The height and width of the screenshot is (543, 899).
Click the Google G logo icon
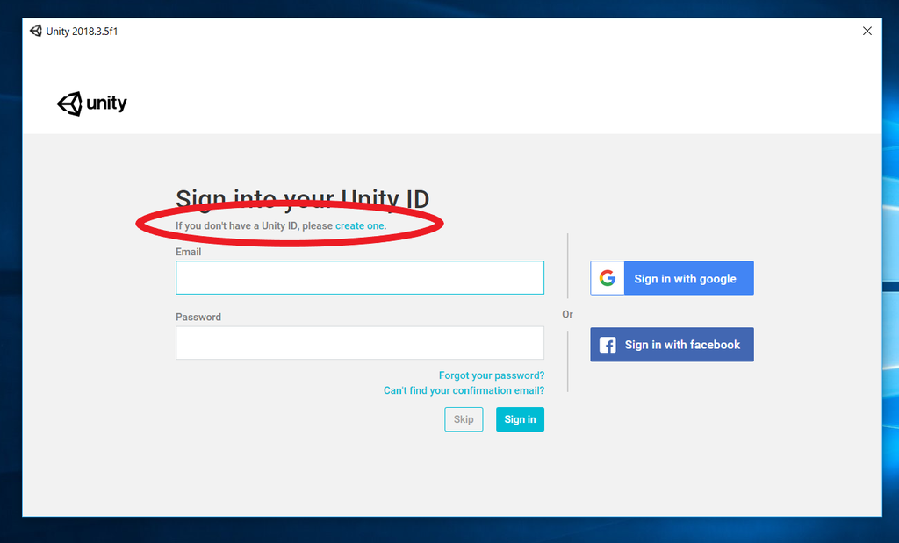coord(608,278)
